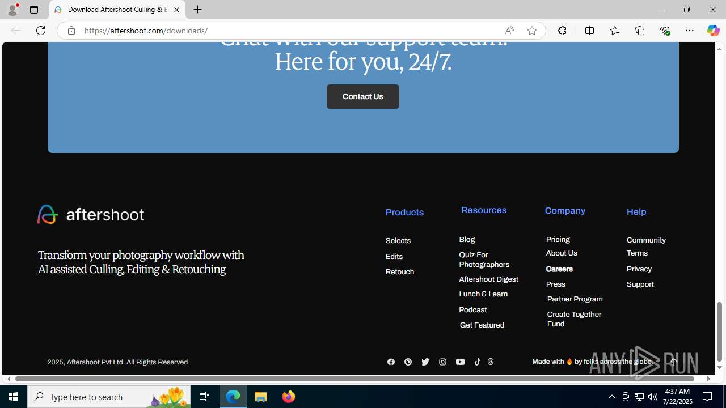Viewport: 726px width, 408px height.
Task: Open the Partner Program link
Action: (575, 299)
